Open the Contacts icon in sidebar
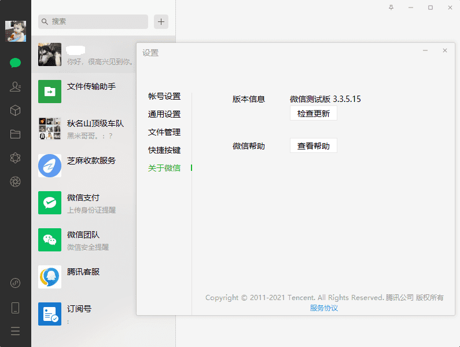 16,87
